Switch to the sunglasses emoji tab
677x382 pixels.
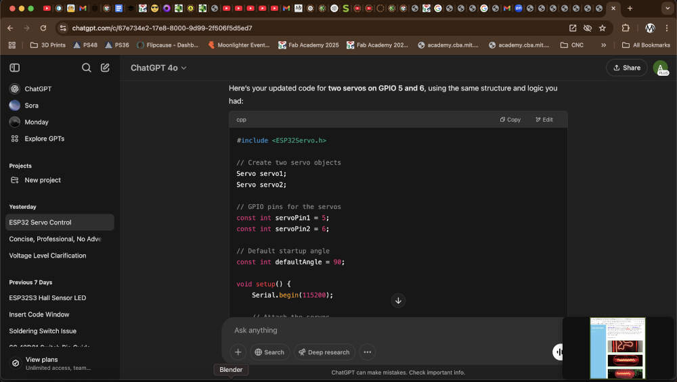coord(154,8)
